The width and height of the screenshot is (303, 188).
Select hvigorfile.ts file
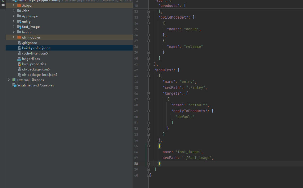[x=31, y=59]
